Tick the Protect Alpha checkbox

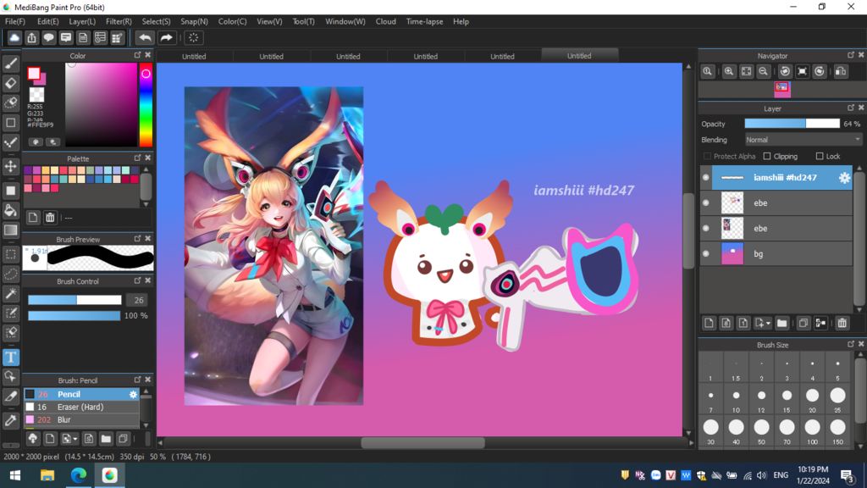707,157
